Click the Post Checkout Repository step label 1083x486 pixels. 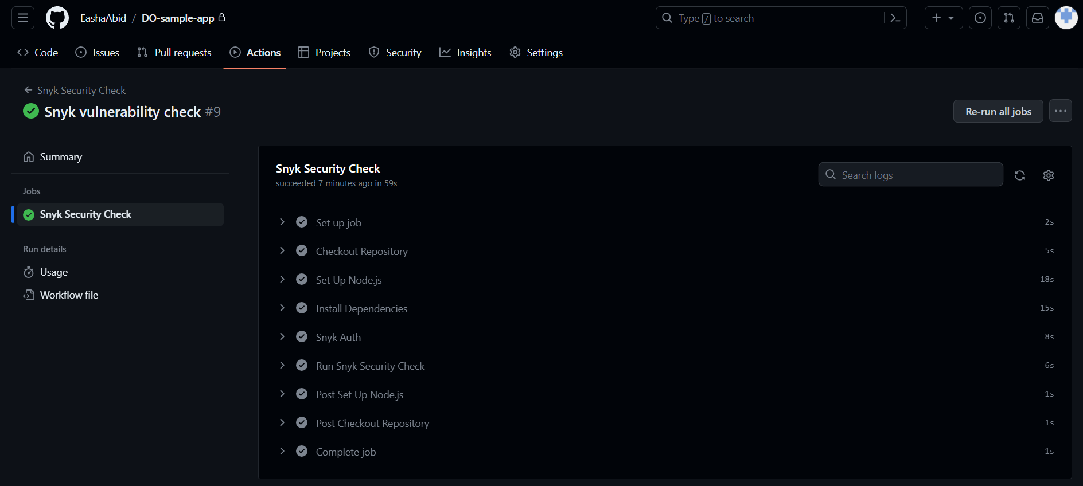372,423
